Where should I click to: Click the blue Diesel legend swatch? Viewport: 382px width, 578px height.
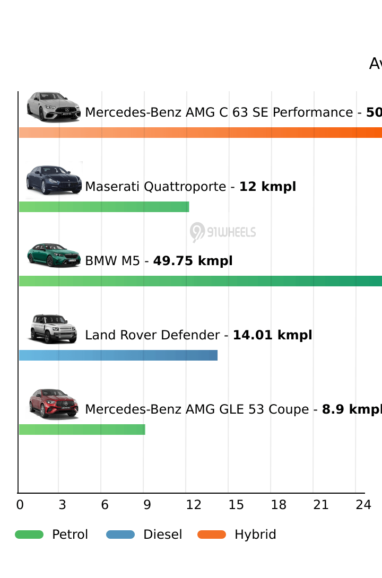coord(120,535)
